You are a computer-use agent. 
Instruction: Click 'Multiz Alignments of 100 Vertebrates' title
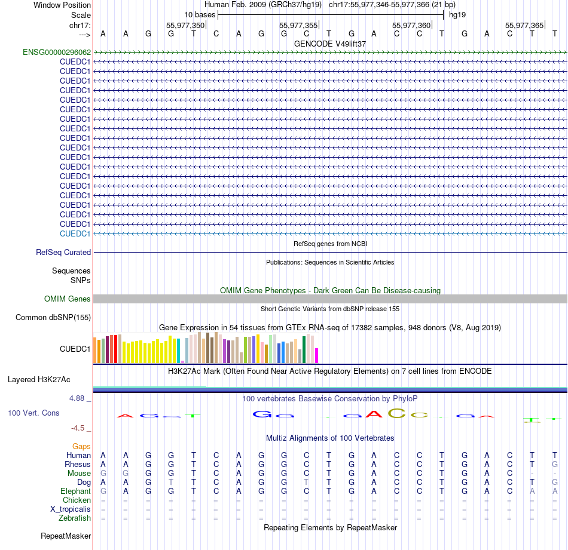[330, 438]
